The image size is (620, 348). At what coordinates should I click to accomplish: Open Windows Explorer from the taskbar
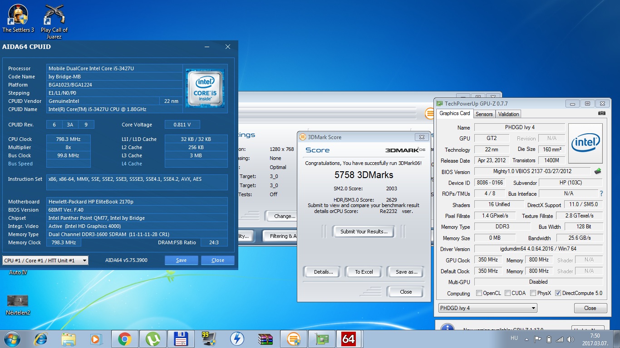[x=69, y=339]
